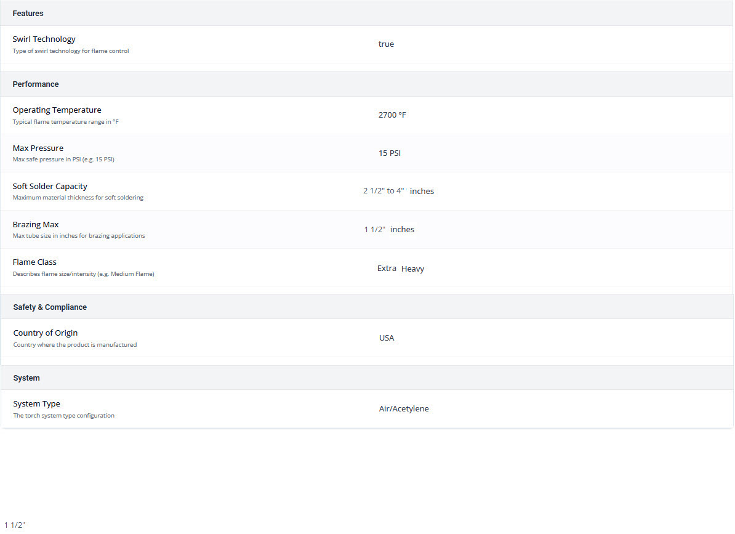Click the Features section header
Screen dimensions: 735x534
click(x=28, y=13)
